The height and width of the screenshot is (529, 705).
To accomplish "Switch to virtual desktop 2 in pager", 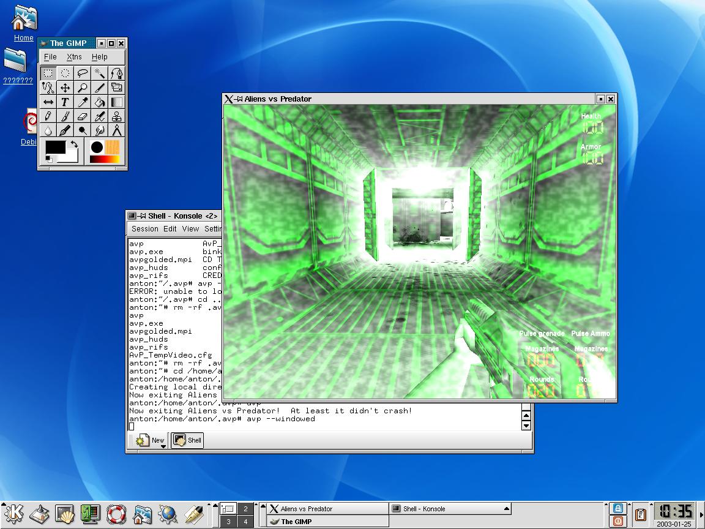I will coord(245,509).
